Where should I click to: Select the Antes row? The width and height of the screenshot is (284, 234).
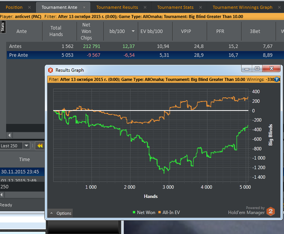pyautogui.click(x=145, y=46)
